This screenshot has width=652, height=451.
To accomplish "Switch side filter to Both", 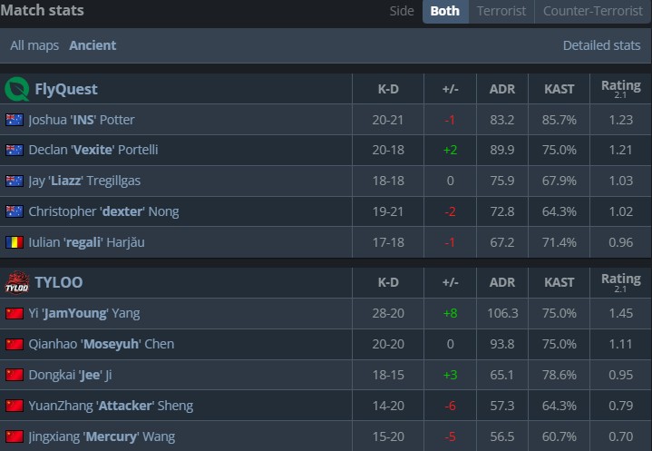I will [444, 11].
